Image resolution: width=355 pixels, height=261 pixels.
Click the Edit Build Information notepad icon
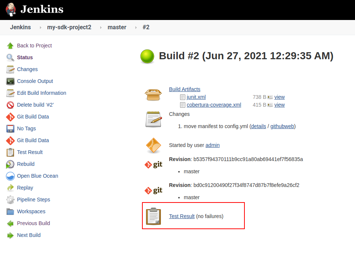coord(10,93)
